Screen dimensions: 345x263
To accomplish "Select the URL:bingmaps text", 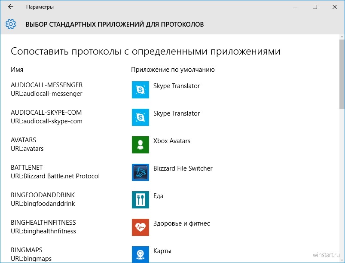I will pos(31,259).
